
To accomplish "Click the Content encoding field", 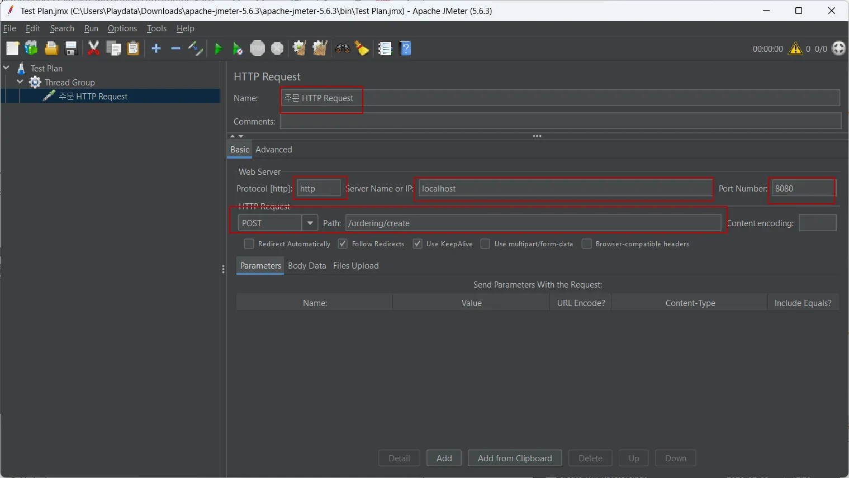I will click(x=818, y=223).
